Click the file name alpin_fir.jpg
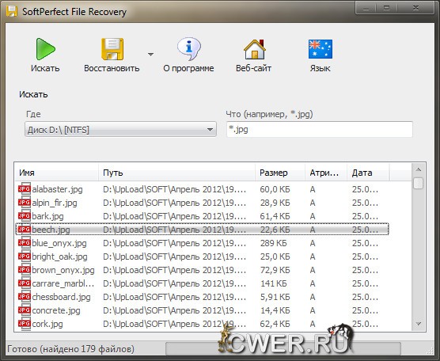440x361 pixels. tap(55, 203)
